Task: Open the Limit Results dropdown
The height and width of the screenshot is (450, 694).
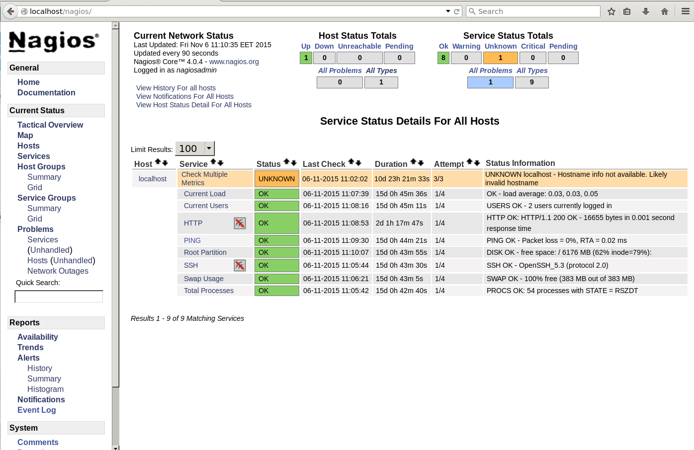Action: [x=209, y=148]
